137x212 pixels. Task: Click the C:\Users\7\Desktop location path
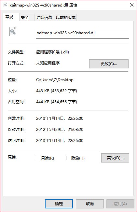coord(55,80)
